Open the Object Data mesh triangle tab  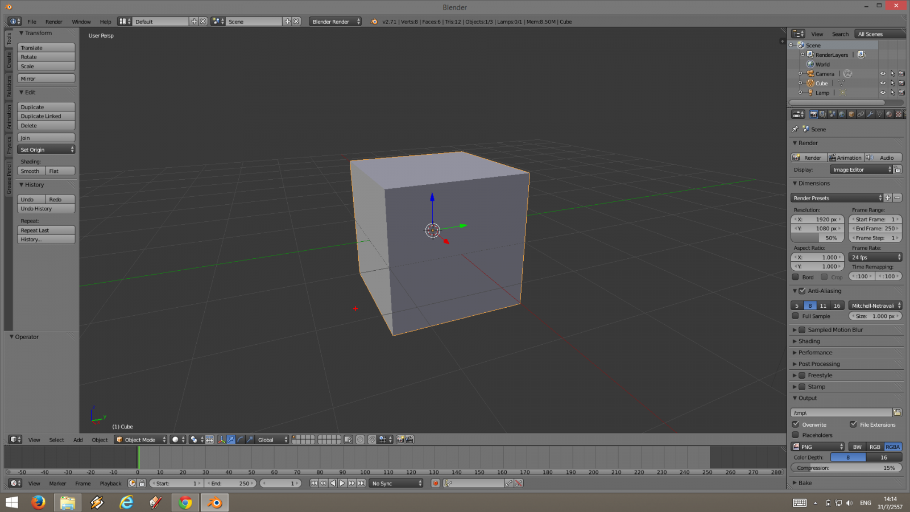(880, 114)
